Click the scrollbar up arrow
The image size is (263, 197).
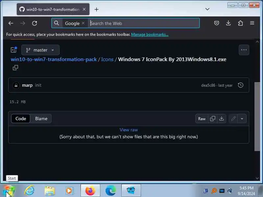tap(257, 42)
